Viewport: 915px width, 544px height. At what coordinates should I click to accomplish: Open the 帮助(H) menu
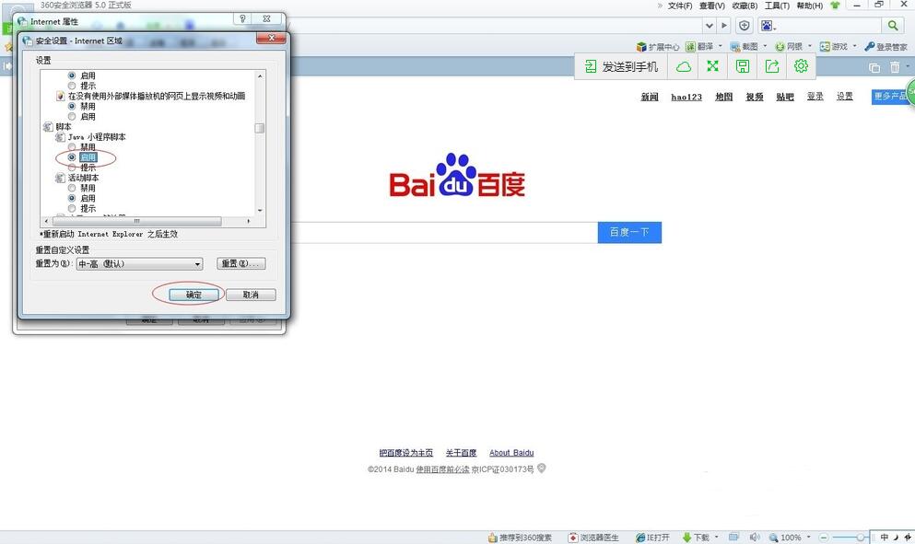click(x=809, y=6)
